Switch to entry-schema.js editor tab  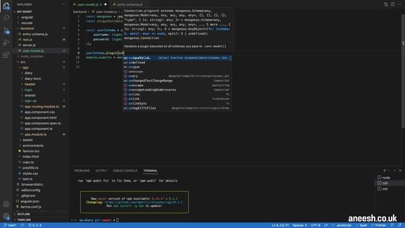[x=129, y=4]
